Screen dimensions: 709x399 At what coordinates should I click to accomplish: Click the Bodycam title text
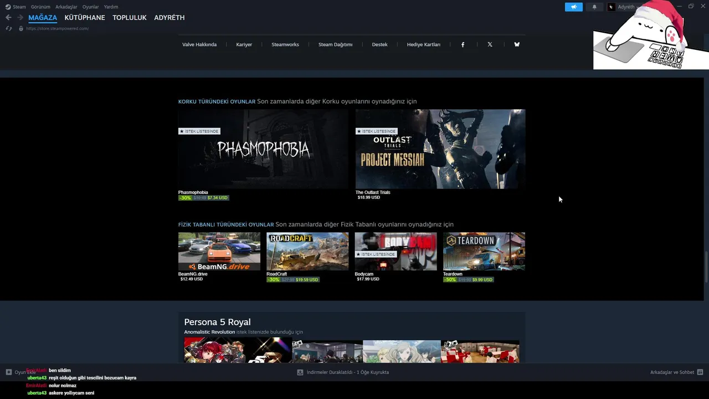pos(364,274)
